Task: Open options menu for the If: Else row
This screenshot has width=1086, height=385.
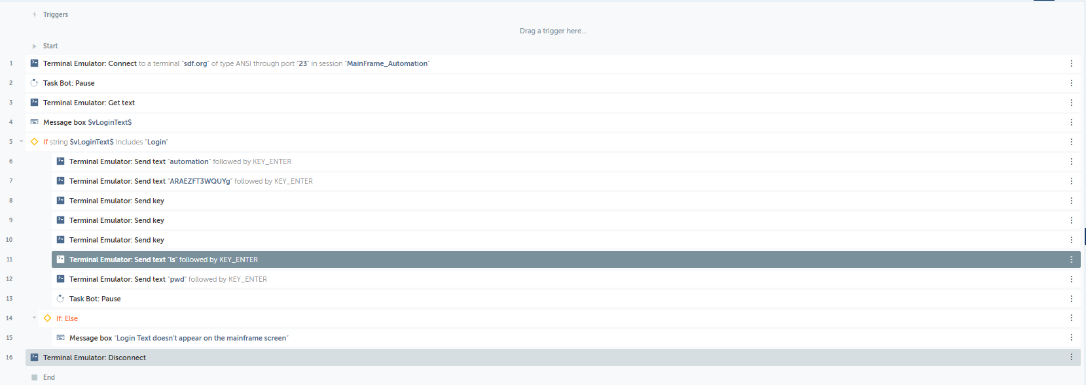Action: point(1072,318)
